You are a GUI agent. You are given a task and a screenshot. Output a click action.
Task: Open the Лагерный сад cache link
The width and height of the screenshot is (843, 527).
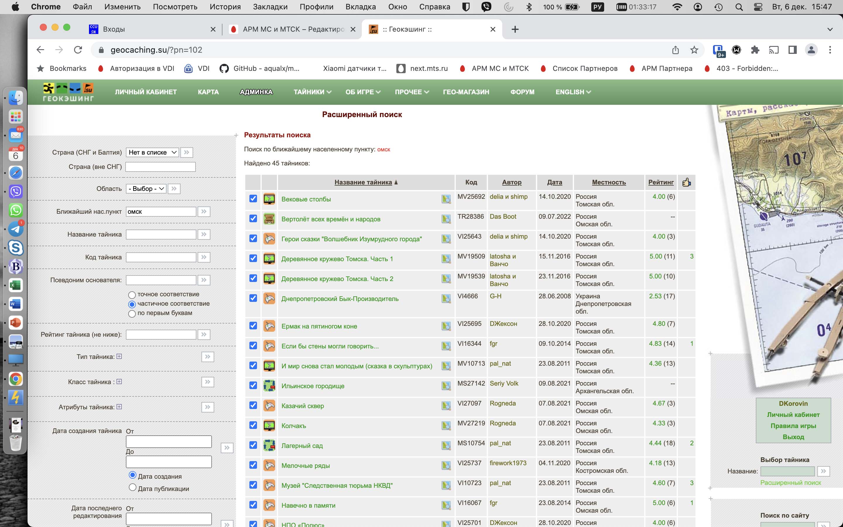pos(302,445)
